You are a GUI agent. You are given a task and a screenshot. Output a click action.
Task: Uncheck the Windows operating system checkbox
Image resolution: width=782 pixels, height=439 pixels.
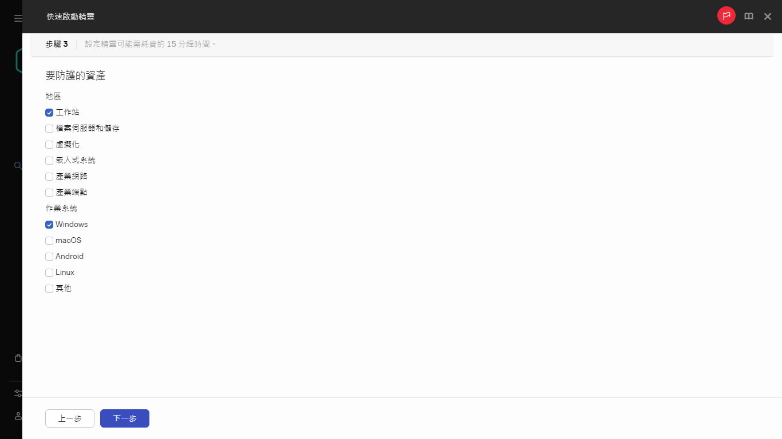click(49, 225)
